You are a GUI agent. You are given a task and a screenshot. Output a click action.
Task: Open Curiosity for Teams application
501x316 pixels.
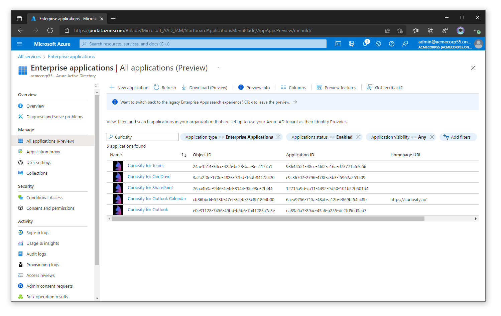point(146,166)
